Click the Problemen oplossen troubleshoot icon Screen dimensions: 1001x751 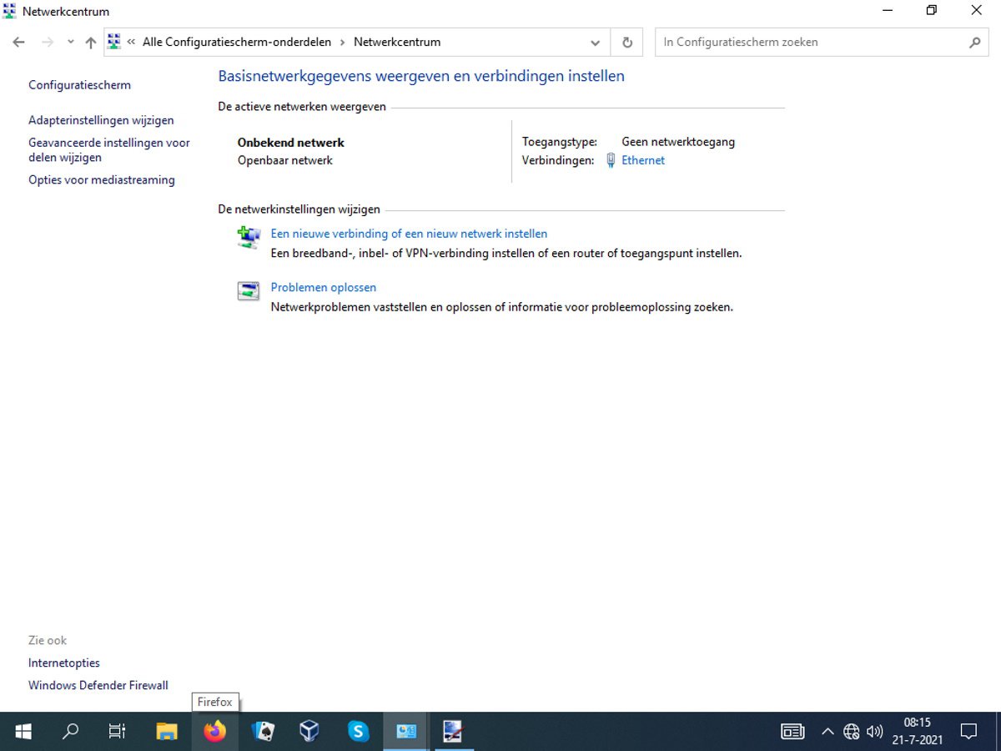(248, 290)
